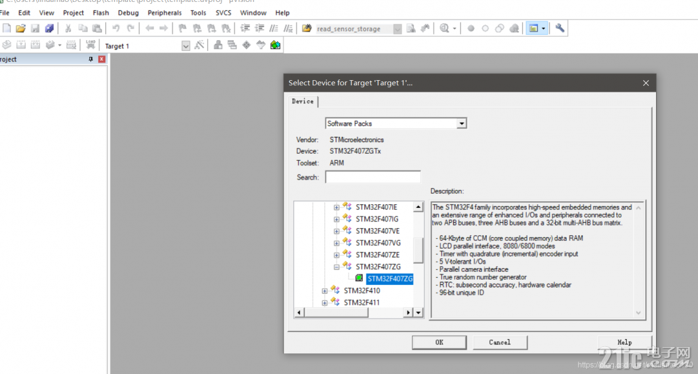The width and height of the screenshot is (698, 374).
Task: Open the File menu
Action: (5, 13)
